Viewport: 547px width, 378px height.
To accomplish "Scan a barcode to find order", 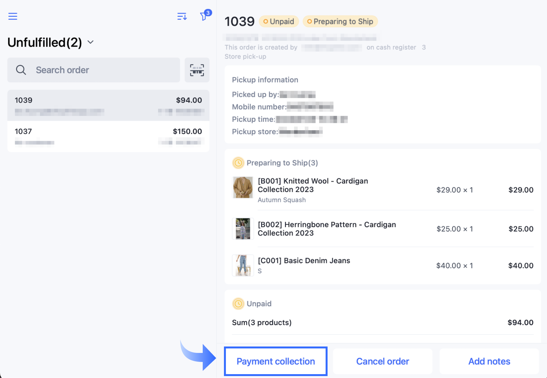I will click(197, 70).
